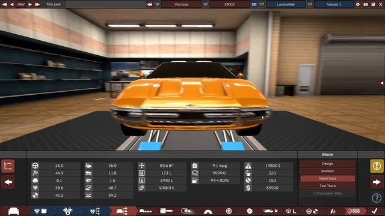Open the Variant 1 engine variant selector

point(334,4)
